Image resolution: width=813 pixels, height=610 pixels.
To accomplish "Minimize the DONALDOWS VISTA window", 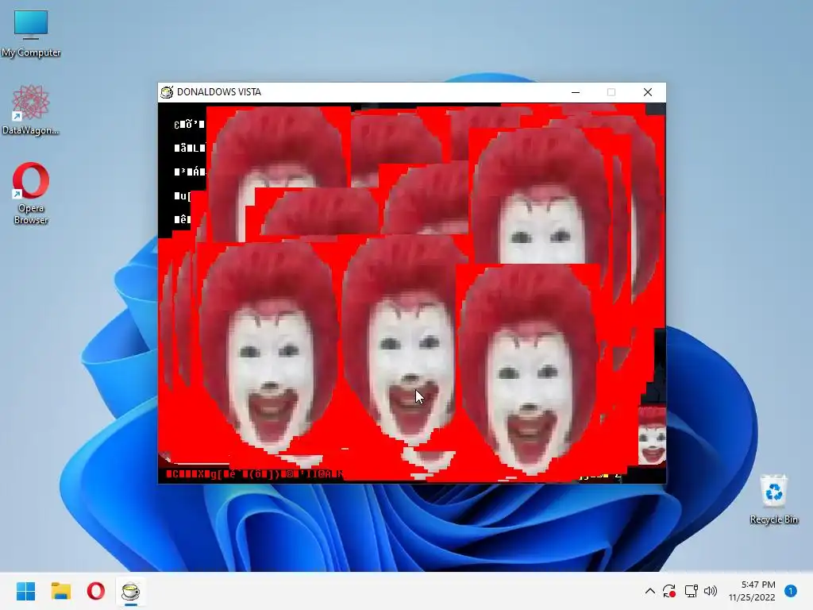I will point(576,92).
